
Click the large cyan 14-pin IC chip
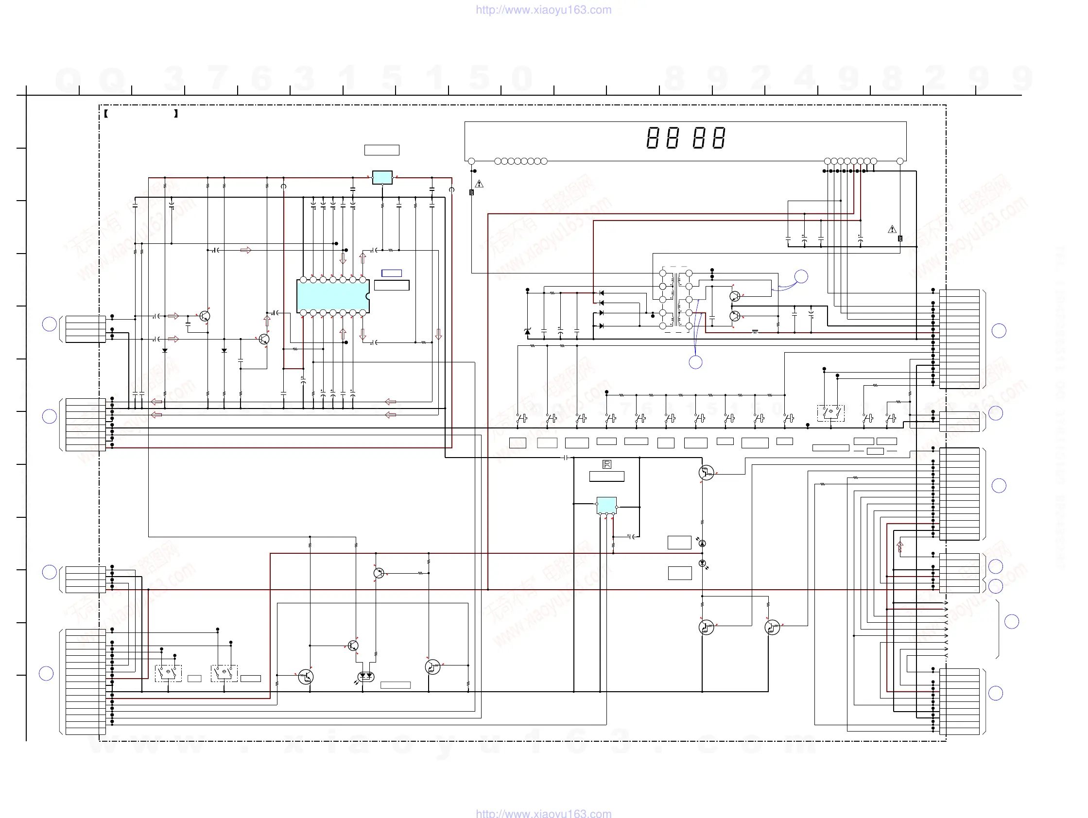point(332,296)
